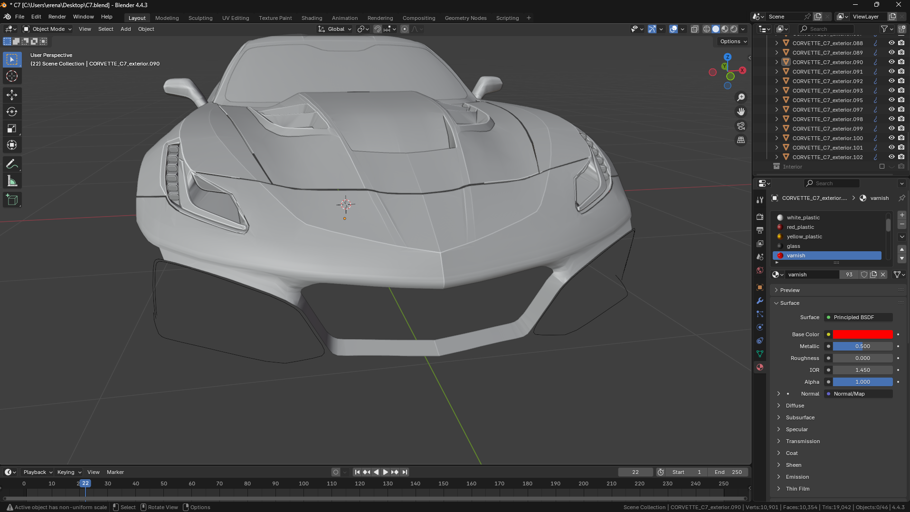Expand the Emission section
The image size is (910, 512).
tap(797, 477)
